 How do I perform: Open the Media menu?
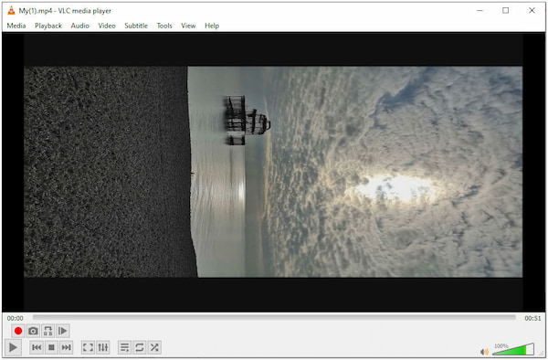pos(16,26)
